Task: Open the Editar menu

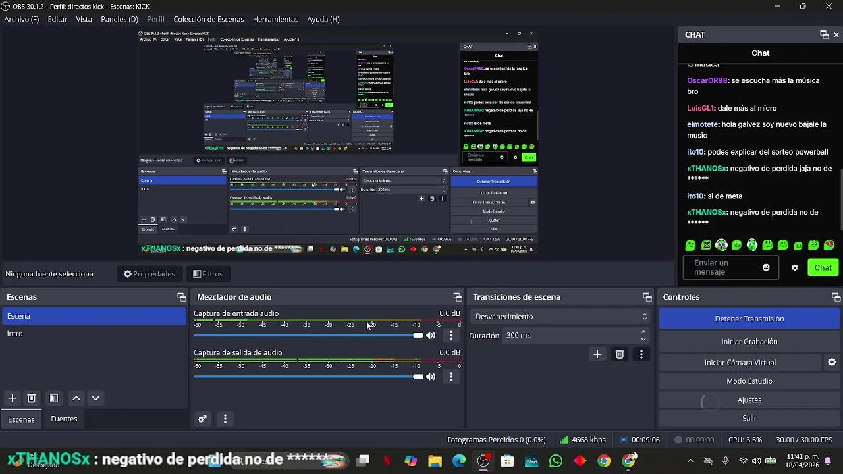Action: coord(57,19)
